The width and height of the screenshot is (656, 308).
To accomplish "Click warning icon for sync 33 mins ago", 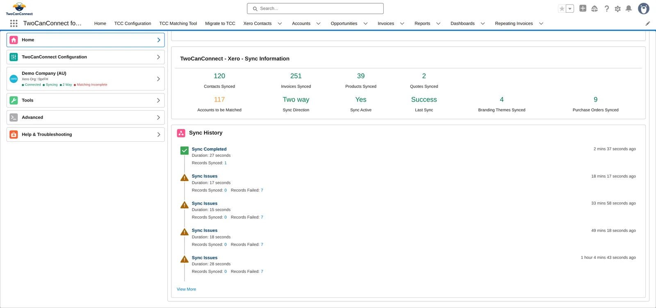I will pos(184,205).
